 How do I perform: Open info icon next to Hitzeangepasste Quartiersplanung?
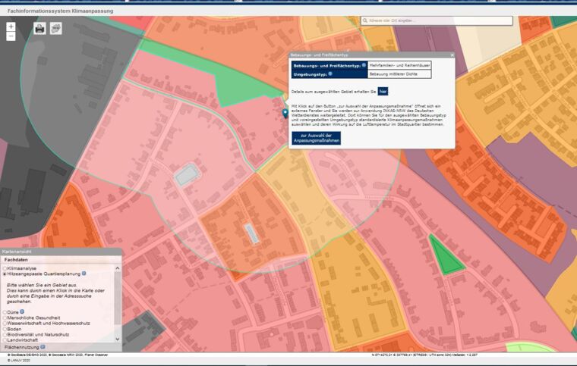click(84, 274)
